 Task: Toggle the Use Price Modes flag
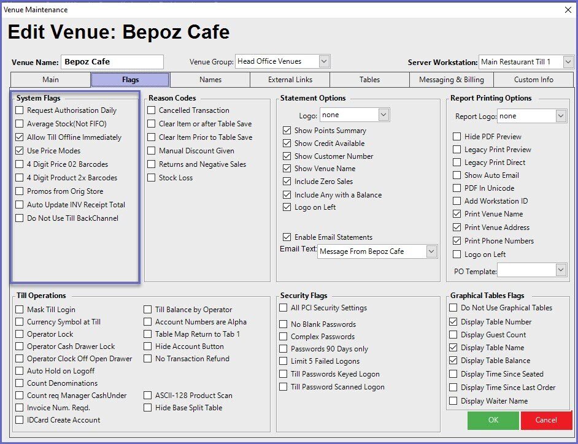[20, 151]
